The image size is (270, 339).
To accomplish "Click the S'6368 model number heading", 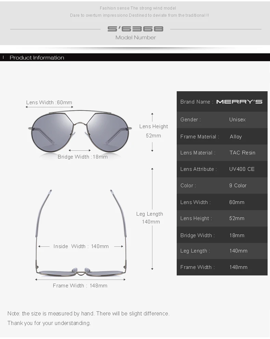I will [135, 29].
